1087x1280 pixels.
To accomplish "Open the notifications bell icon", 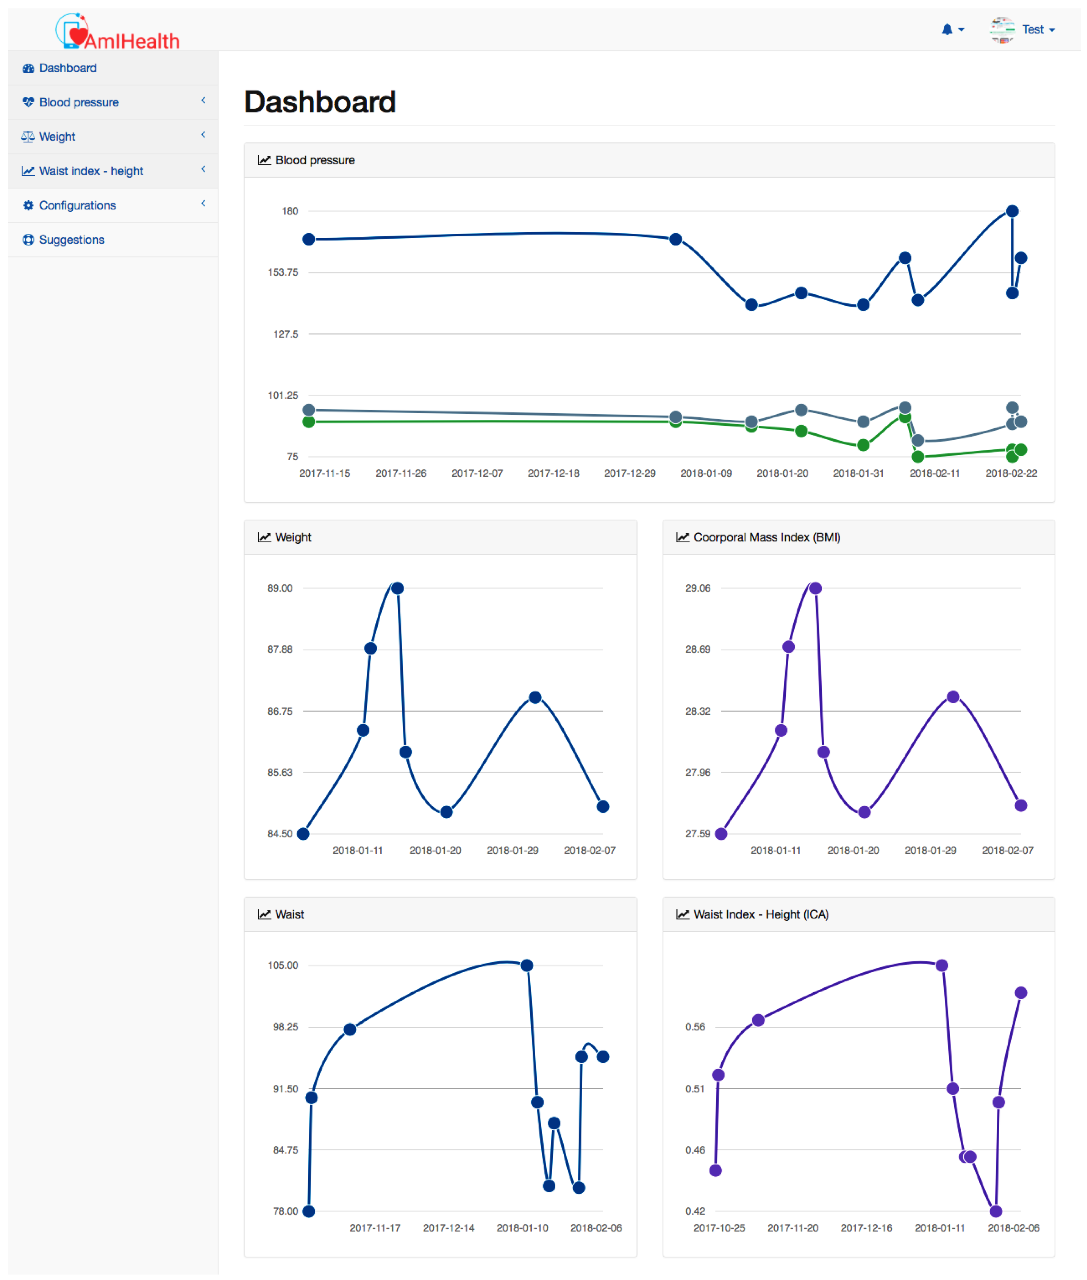I will [x=947, y=29].
